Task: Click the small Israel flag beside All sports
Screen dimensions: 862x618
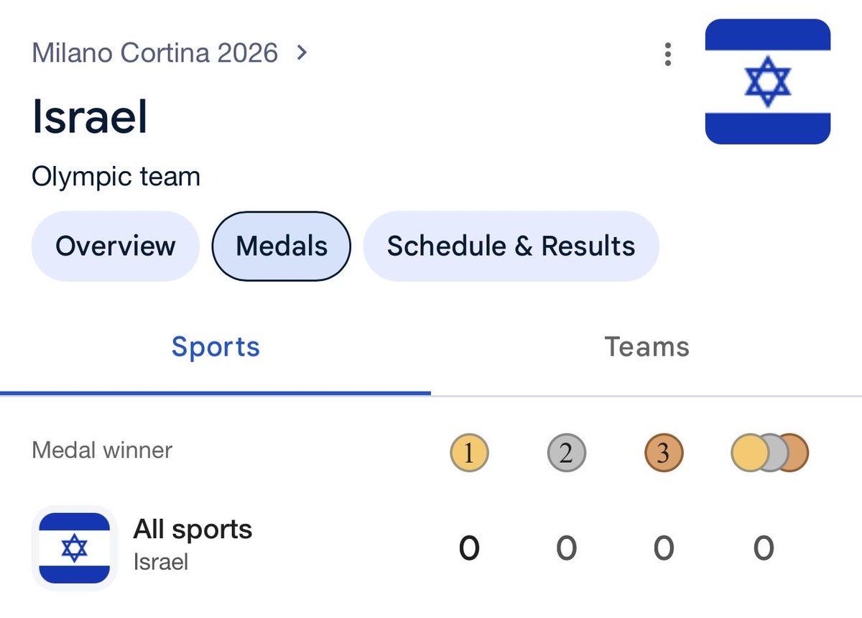Action: click(x=74, y=548)
